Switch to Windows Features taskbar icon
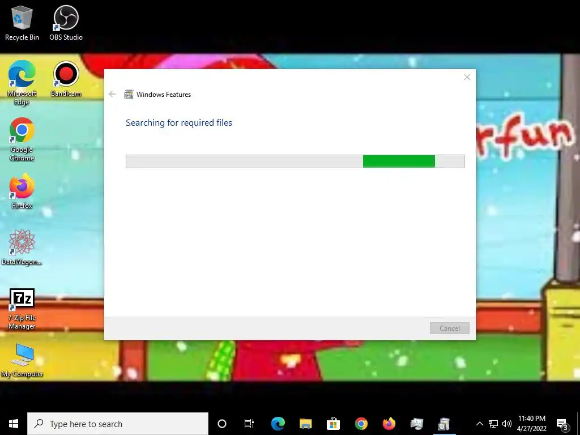This screenshot has width=580, height=435. tap(444, 424)
